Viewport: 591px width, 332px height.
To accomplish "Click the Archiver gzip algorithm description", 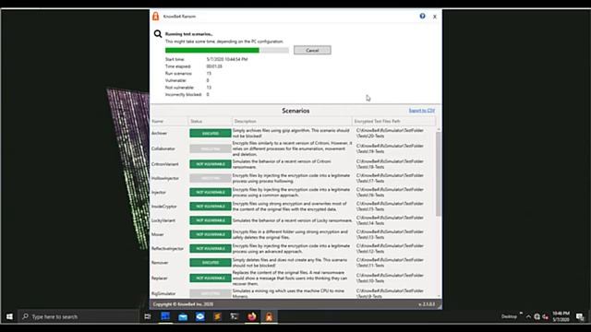I will (291, 133).
